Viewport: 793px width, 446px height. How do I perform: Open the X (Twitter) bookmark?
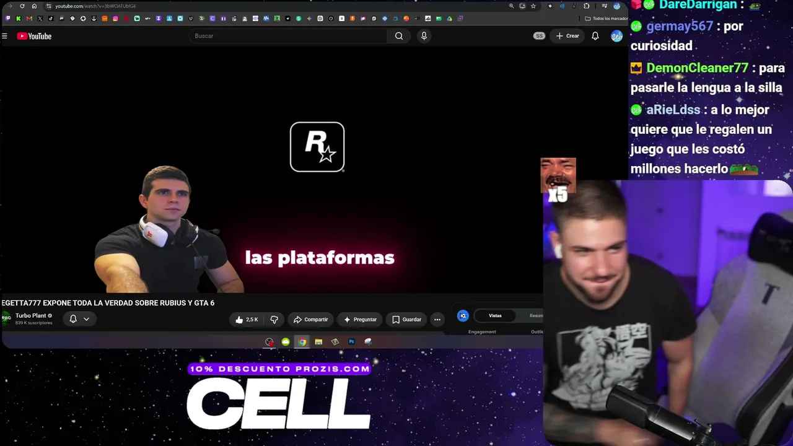40,19
